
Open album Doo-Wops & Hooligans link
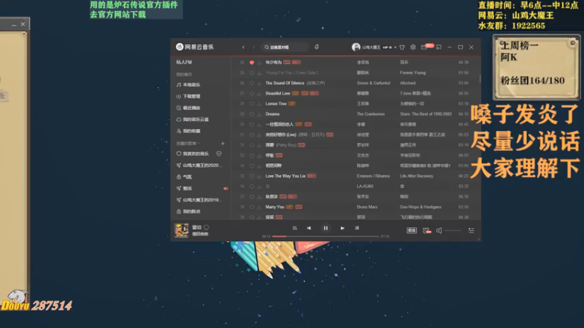coord(420,207)
